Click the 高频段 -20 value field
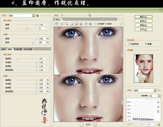Image resolution: width=163 pixels, height=127 pixels. coord(42,59)
